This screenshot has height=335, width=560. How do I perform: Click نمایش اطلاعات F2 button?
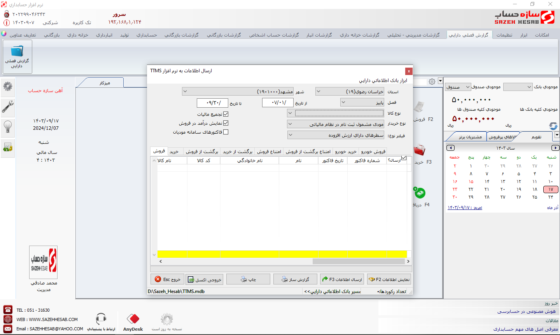[389, 279]
